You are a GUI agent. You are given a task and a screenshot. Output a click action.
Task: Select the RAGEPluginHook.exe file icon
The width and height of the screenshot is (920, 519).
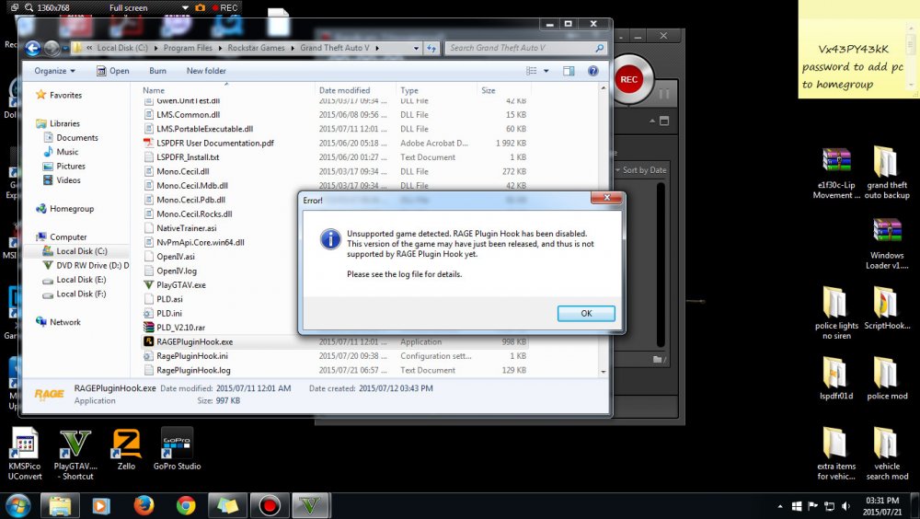[149, 341]
